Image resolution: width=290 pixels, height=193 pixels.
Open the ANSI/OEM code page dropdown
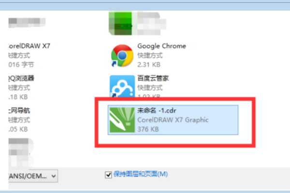[33, 176]
